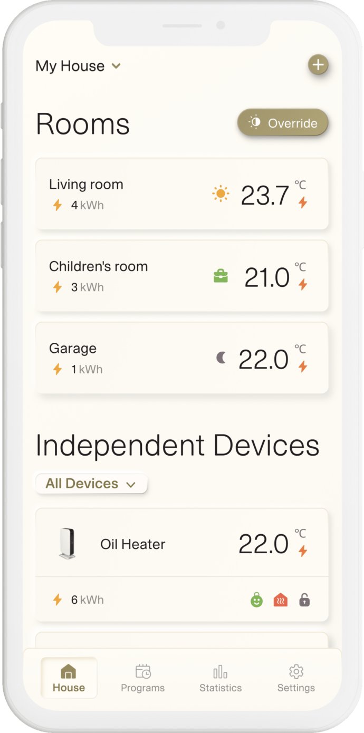364x733 pixels.
Task: Tap the red heating house icon
Action: tap(281, 600)
